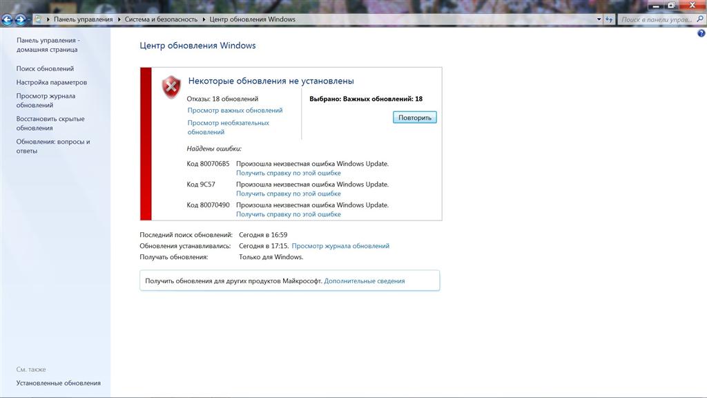
Task: Click Получить обновления для других продуктов Майкрософт text
Action: click(x=233, y=281)
